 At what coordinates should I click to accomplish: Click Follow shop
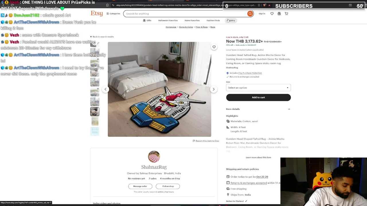(x=168, y=186)
